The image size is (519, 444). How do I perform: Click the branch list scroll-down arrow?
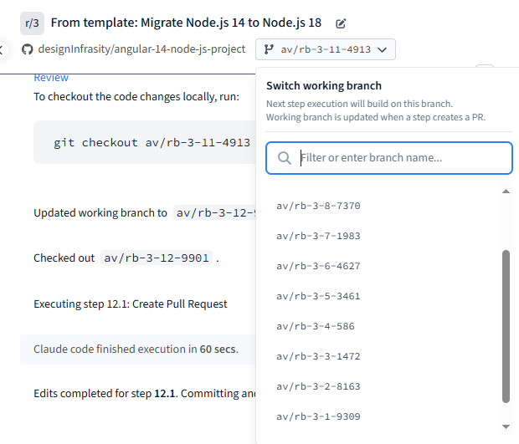pos(506,426)
